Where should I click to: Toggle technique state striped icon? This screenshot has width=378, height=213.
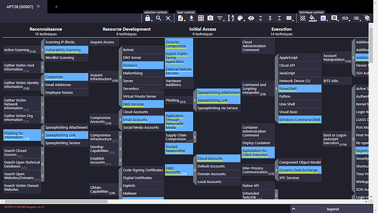coord(303,18)
